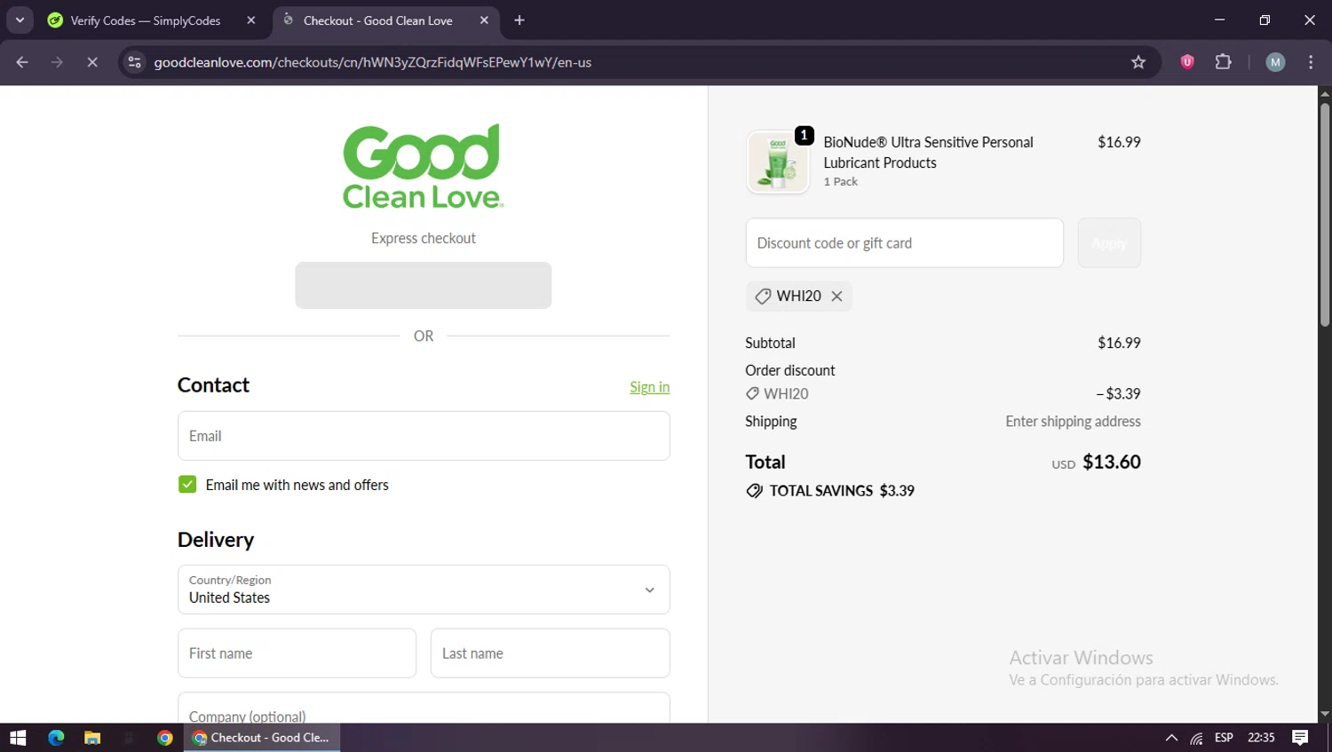
Task: Stop loading the page
Action: 92,62
